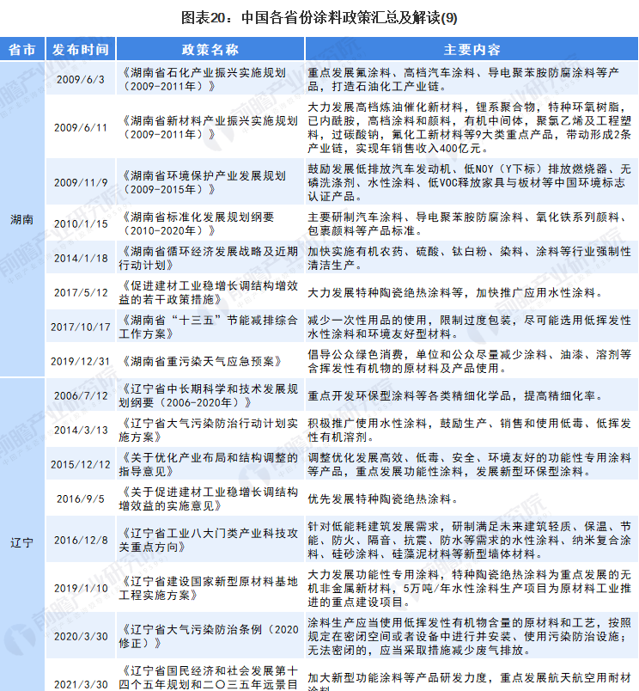Click policy 辽宁省大气污染防治行动计划实施方案
Screen dimensions: 639x691
coord(210,430)
